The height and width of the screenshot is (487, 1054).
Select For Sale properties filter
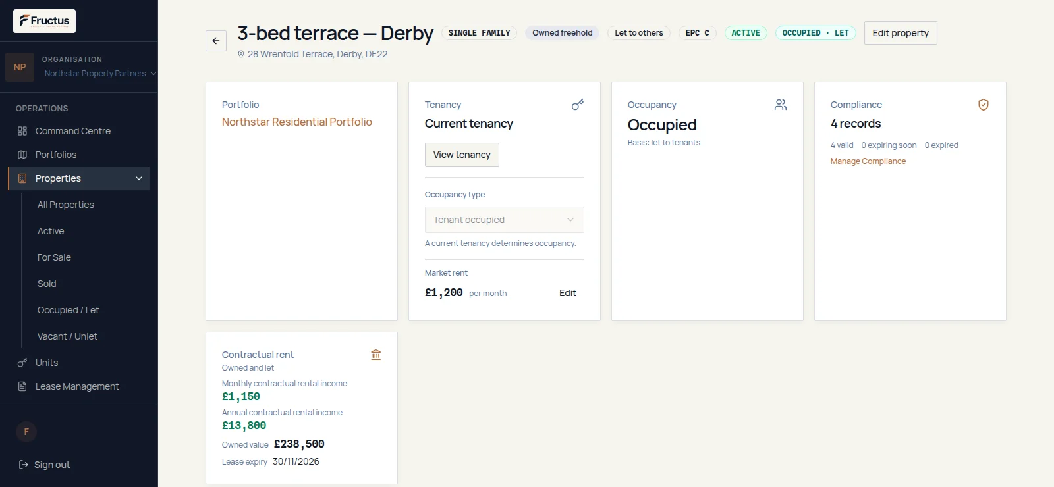[x=54, y=257]
